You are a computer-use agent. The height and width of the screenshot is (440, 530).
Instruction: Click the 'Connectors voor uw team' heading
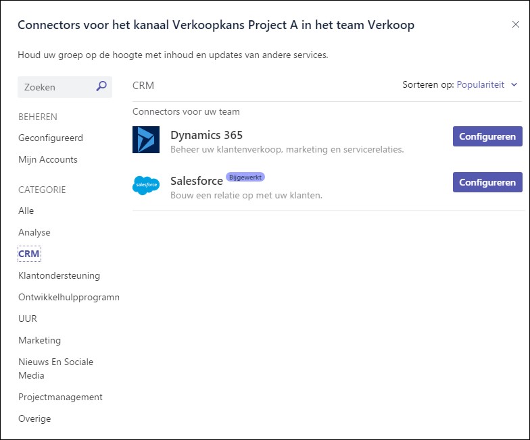point(187,112)
